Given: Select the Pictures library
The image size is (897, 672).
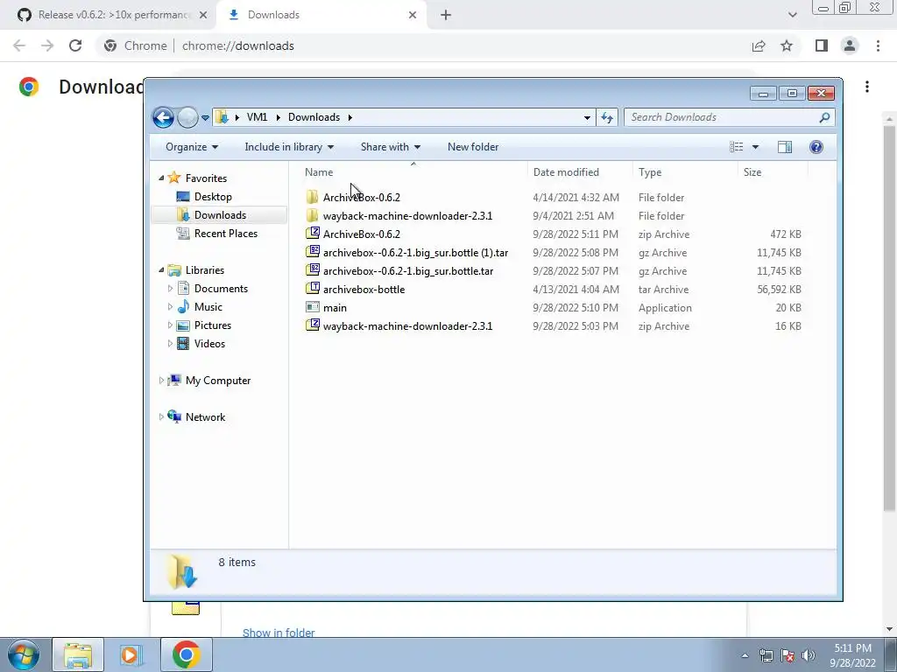Looking at the screenshot, I should (x=212, y=325).
